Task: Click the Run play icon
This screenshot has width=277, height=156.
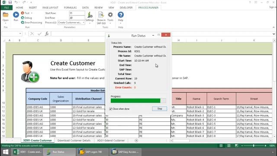Action: 16,15
